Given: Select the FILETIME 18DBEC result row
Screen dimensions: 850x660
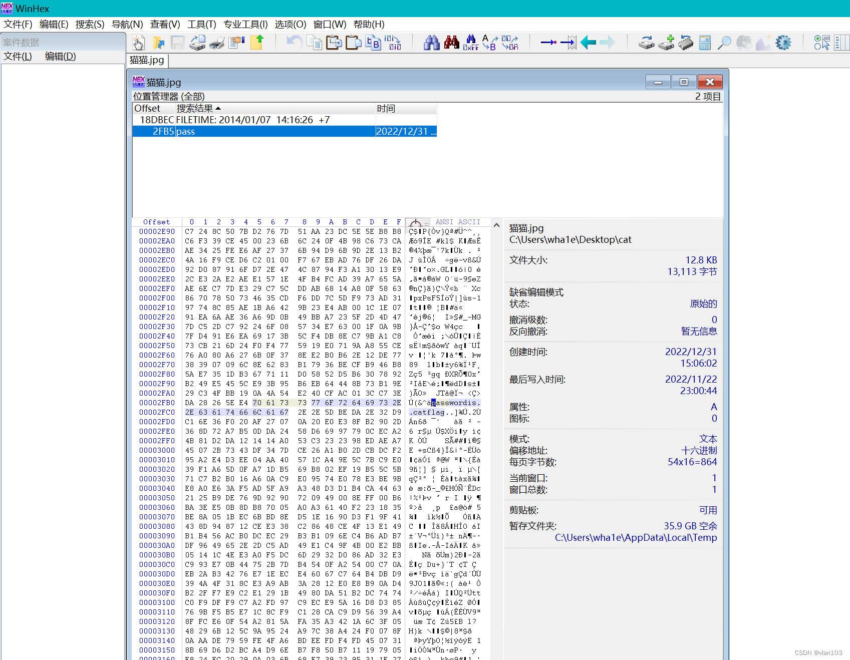Looking at the screenshot, I should pos(285,120).
